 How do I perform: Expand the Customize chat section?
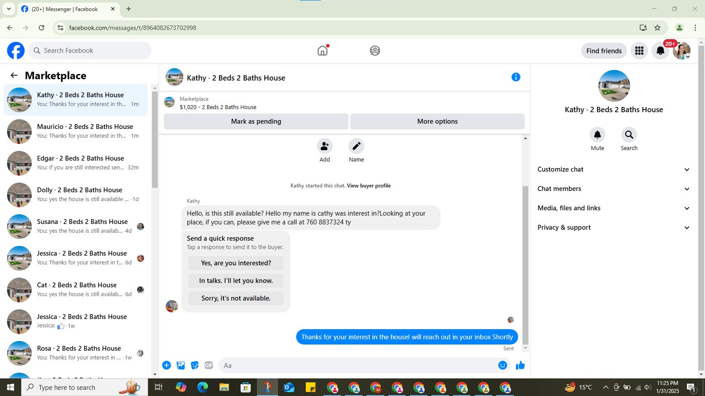click(614, 169)
